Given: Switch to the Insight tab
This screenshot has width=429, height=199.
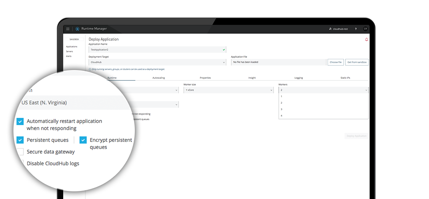Looking at the screenshot, I should pos(252,78).
